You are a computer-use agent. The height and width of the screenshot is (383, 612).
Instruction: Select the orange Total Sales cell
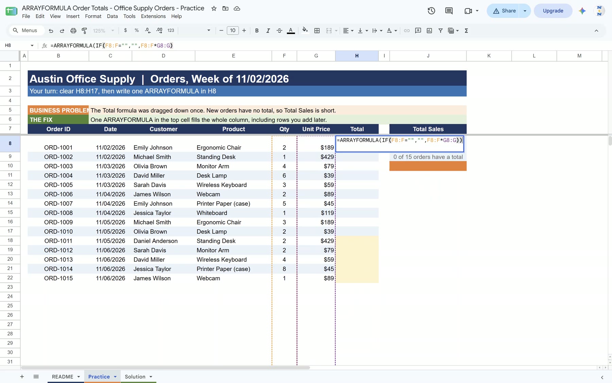(428, 166)
